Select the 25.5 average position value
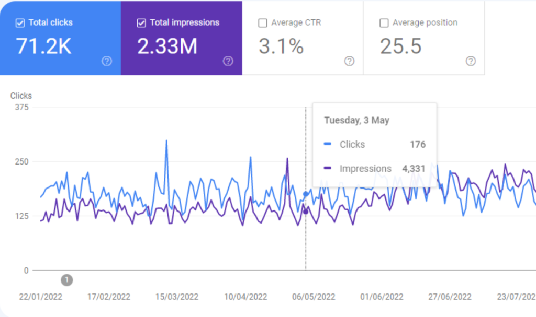Viewport: 536px width, 317px height. coord(400,46)
